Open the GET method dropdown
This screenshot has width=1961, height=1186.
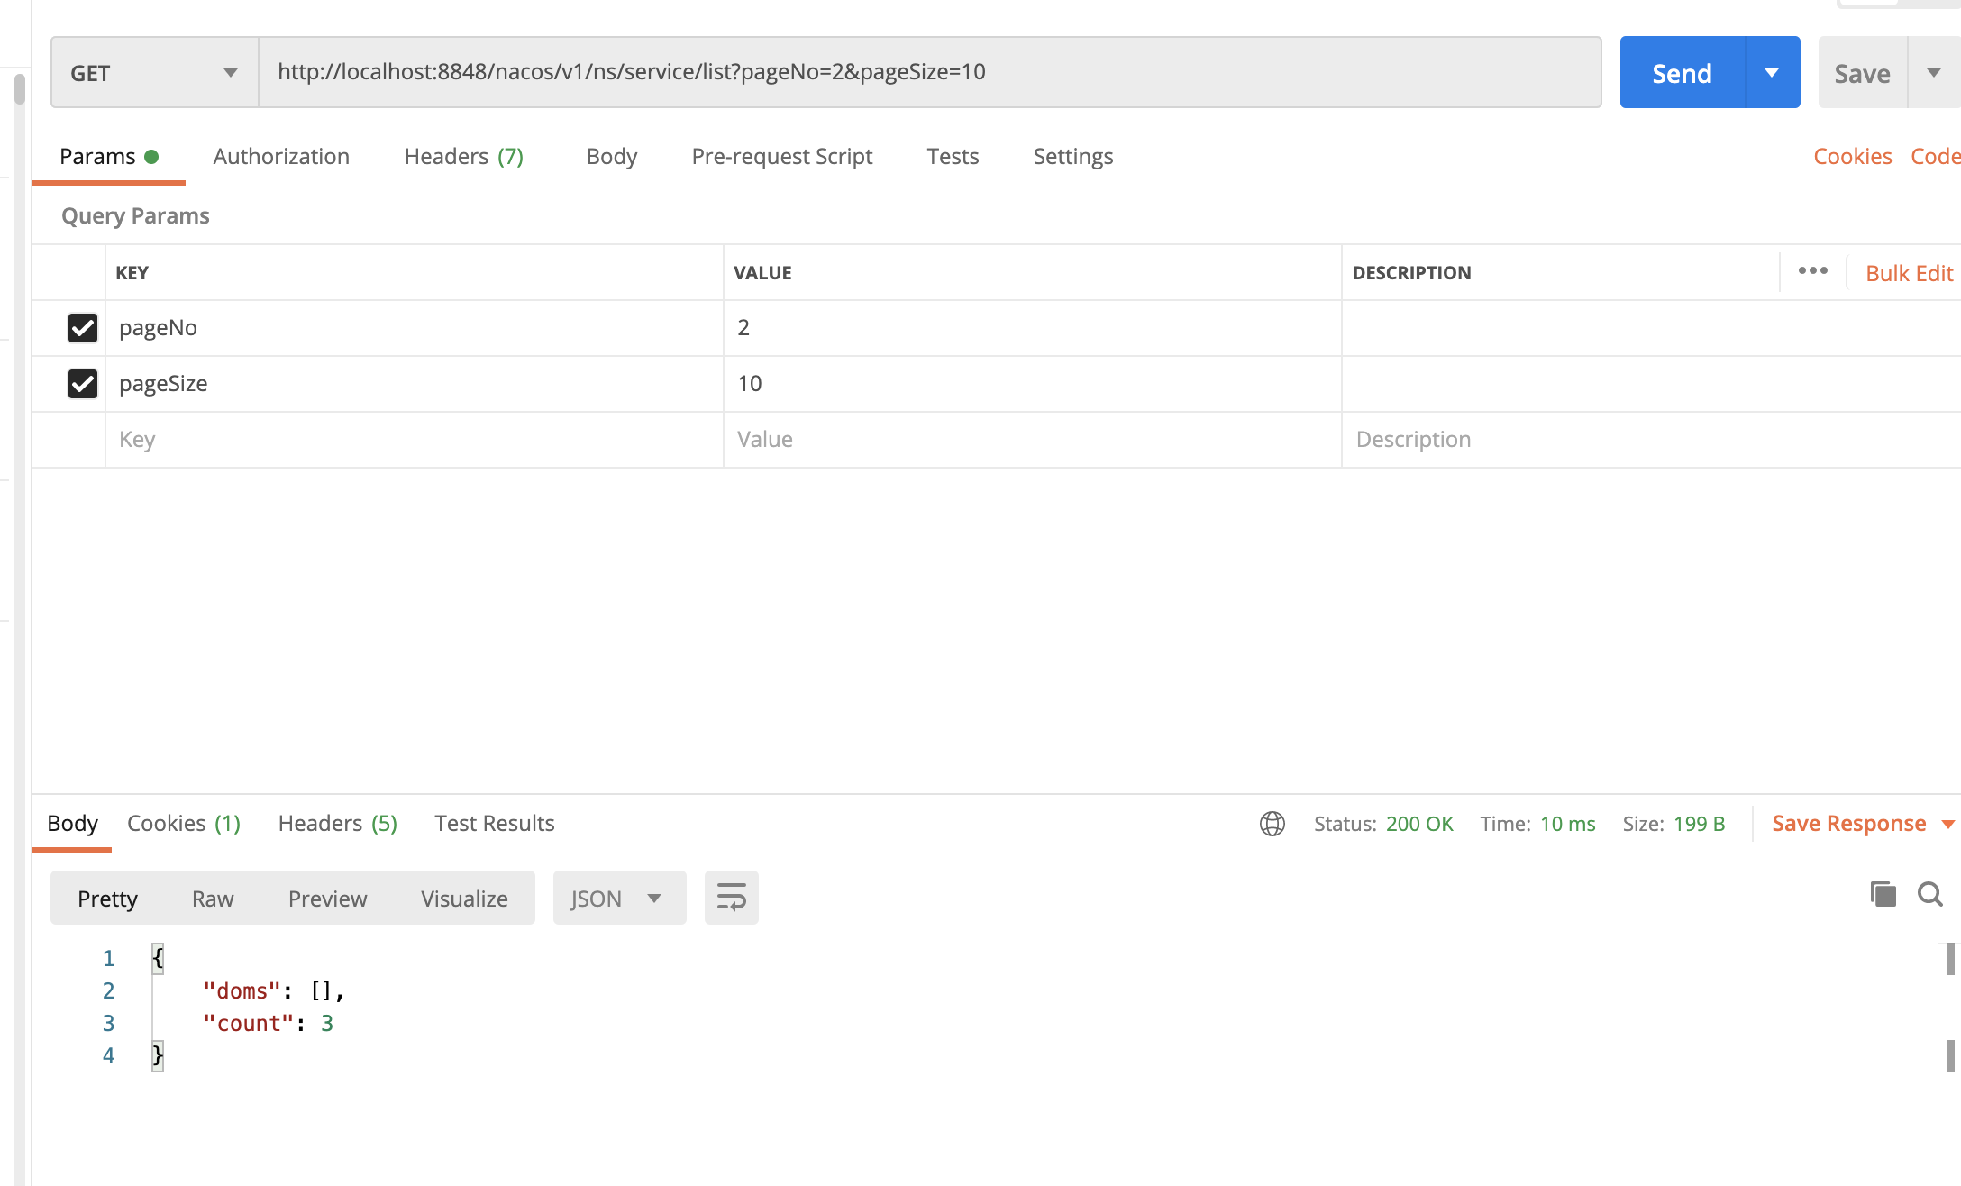point(154,73)
